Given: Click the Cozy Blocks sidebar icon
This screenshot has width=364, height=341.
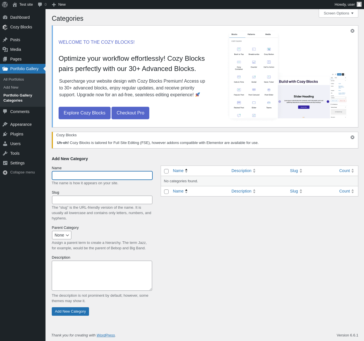Looking at the screenshot, I should [5, 27].
